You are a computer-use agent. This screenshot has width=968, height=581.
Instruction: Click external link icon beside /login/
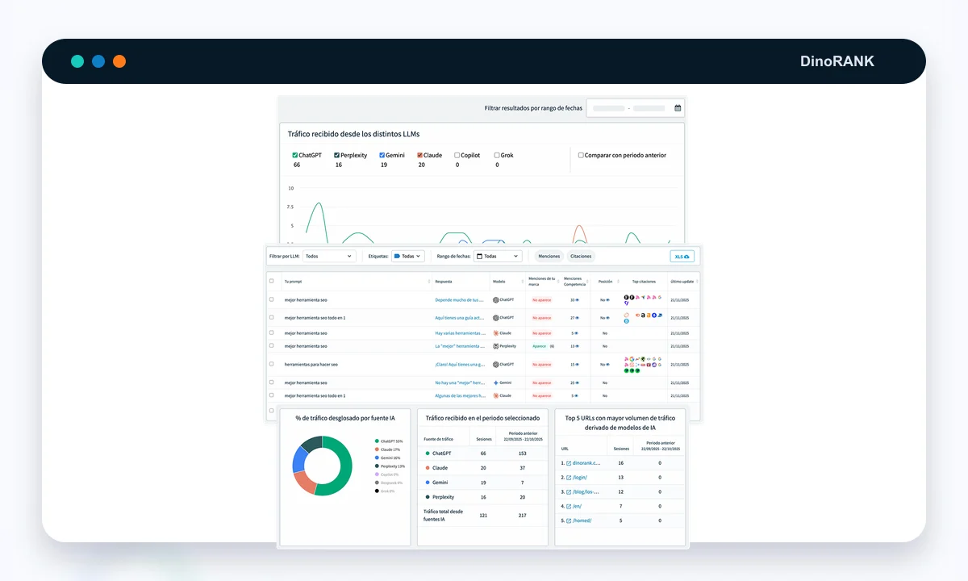569,478
